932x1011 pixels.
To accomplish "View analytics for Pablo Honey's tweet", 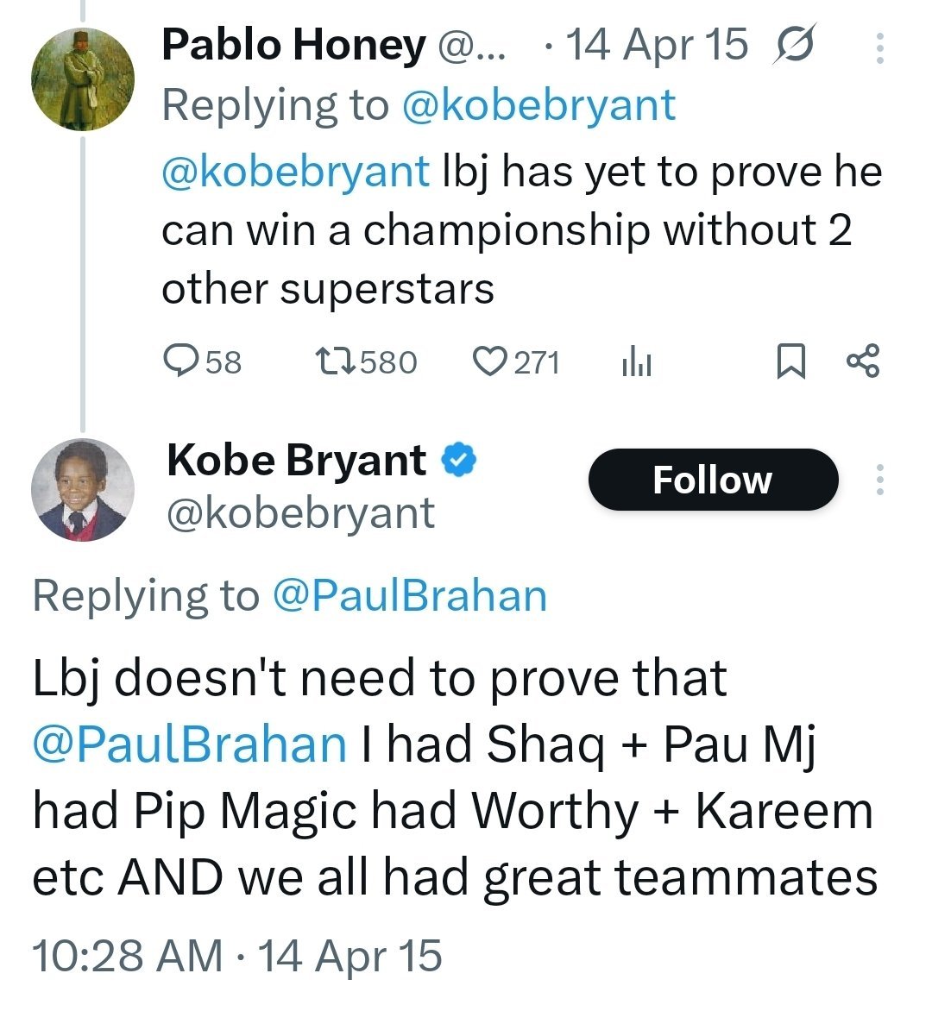I will (x=636, y=362).
